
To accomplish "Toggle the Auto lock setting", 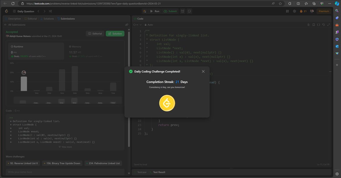I will tap(149, 25).
